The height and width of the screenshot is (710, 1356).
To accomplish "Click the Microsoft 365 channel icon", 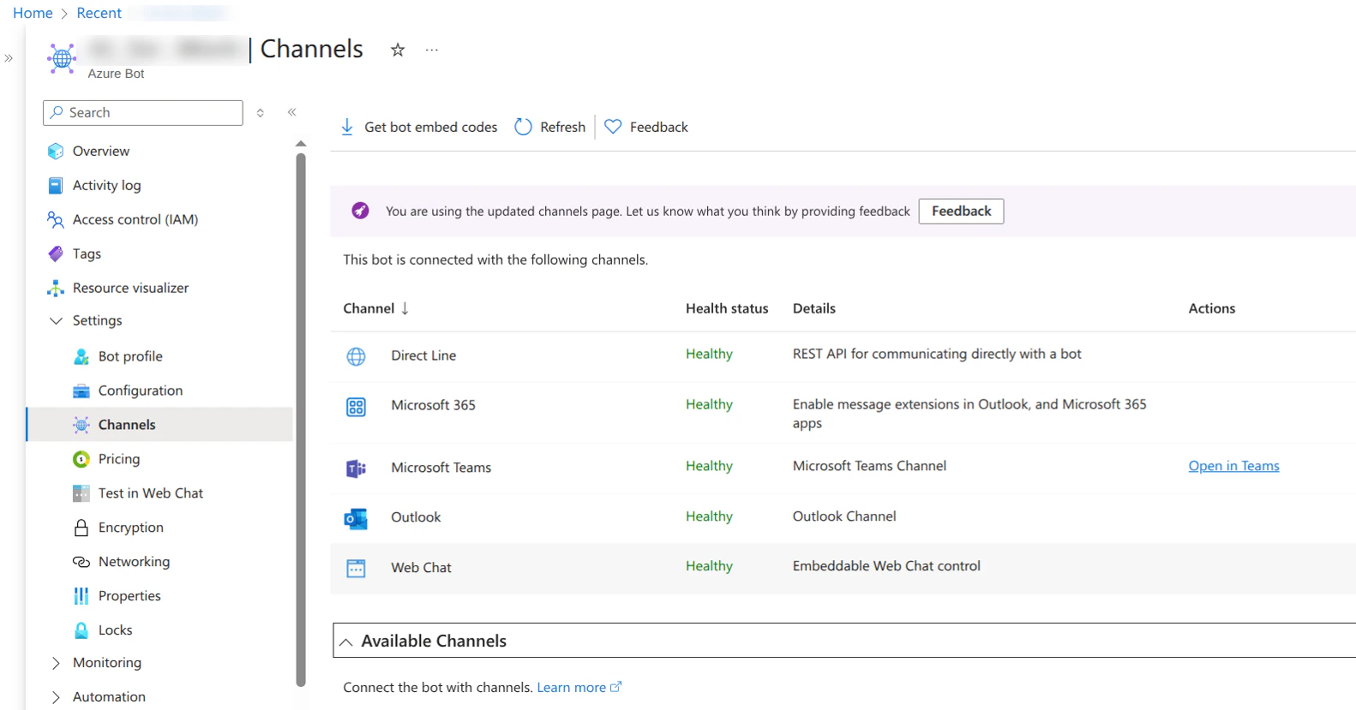I will [356, 407].
